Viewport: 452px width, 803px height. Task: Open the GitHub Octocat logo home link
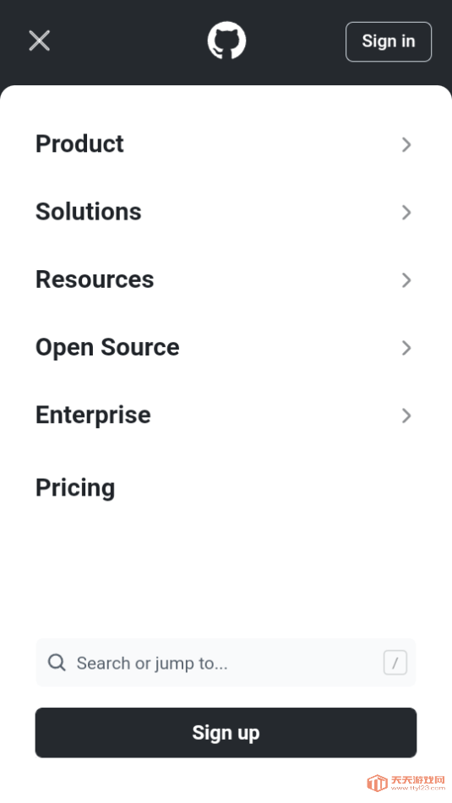(x=226, y=41)
